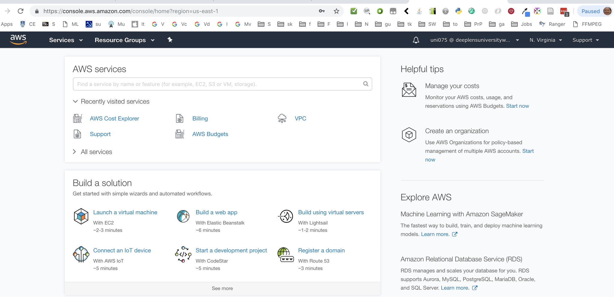Click the Lightsail virtual servers icon

tap(286, 216)
